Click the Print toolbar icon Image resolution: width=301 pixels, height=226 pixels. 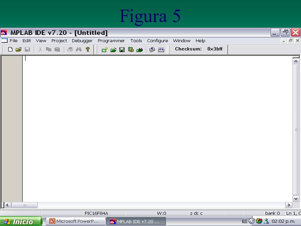[x=70, y=50]
